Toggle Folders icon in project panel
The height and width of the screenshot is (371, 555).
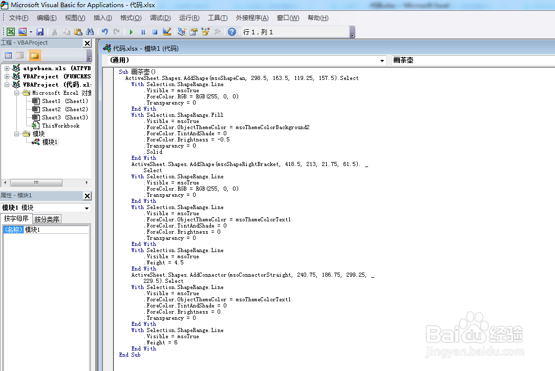click(35, 55)
